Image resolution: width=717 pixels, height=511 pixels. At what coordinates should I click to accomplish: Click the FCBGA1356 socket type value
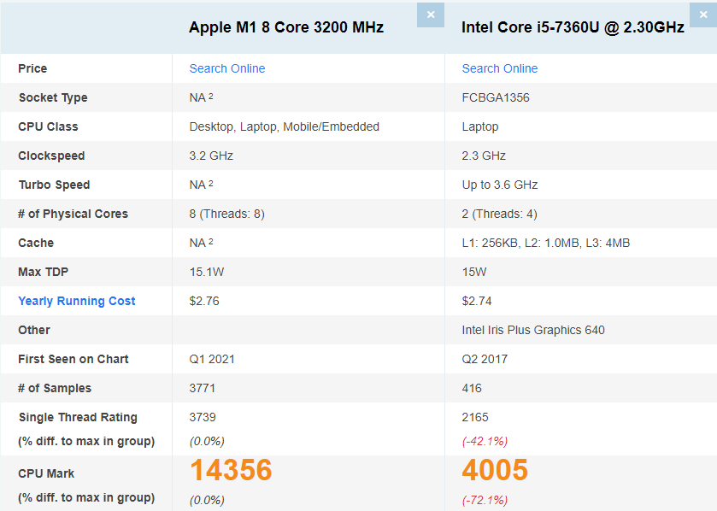(496, 97)
